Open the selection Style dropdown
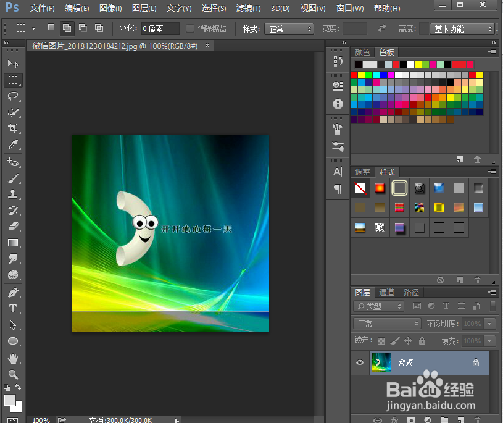 [x=289, y=29]
